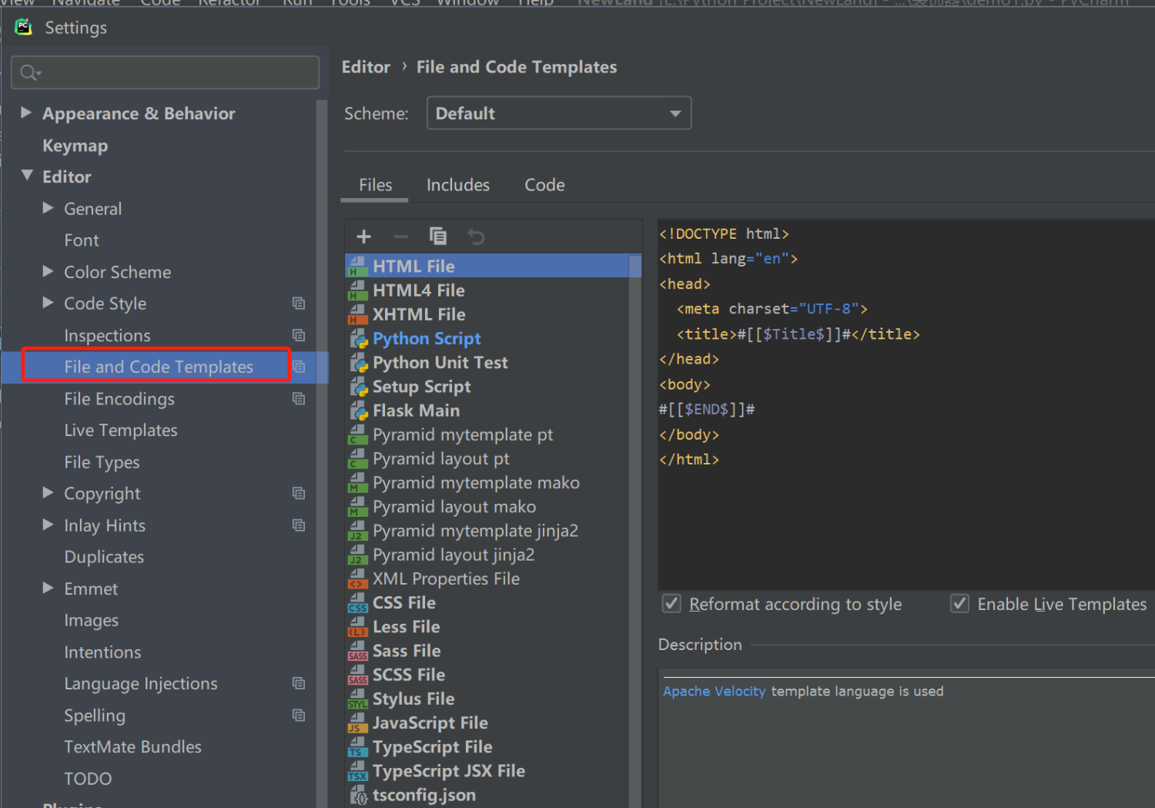Image resolution: width=1155 pixels, height=808 pixels.
Task: Click the Editor breadcrumb link
Action: pos(366,67)
